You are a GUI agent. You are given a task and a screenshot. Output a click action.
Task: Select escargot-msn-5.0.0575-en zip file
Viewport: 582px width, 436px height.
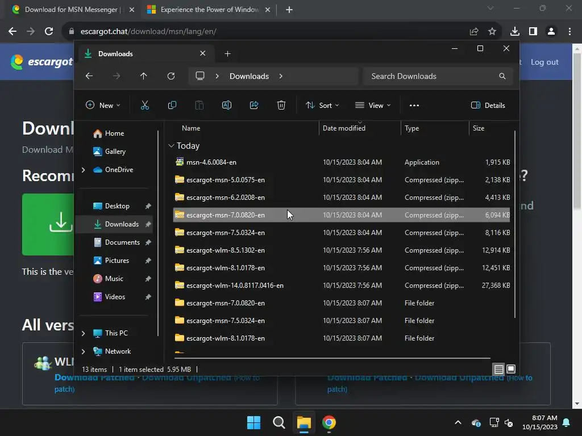[342, 180]
